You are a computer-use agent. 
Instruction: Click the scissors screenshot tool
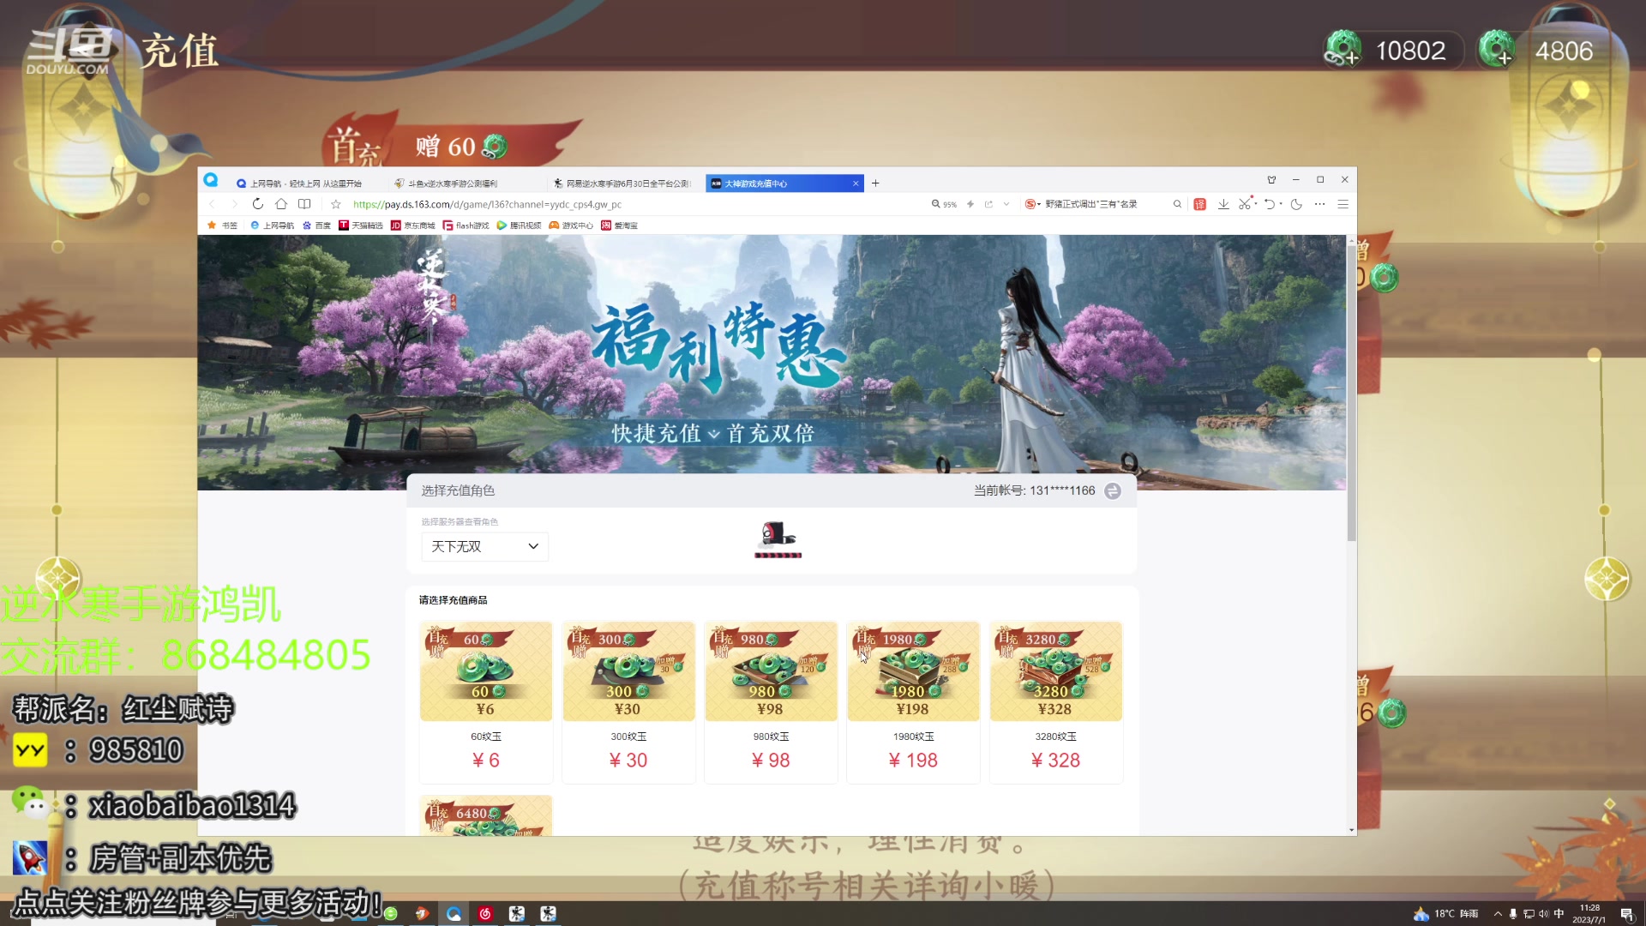point(1245,204)
